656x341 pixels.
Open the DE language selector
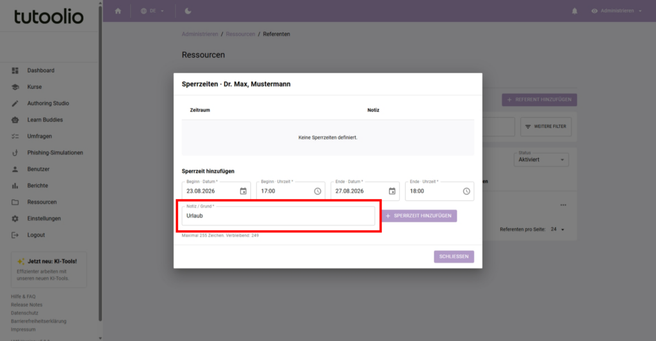click(x=152, y=11)
